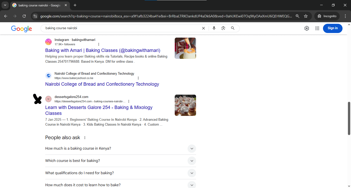This screenshot has height=188, width=351.
Task: Open the Google apps grid
Action: [x=317, y=28]
